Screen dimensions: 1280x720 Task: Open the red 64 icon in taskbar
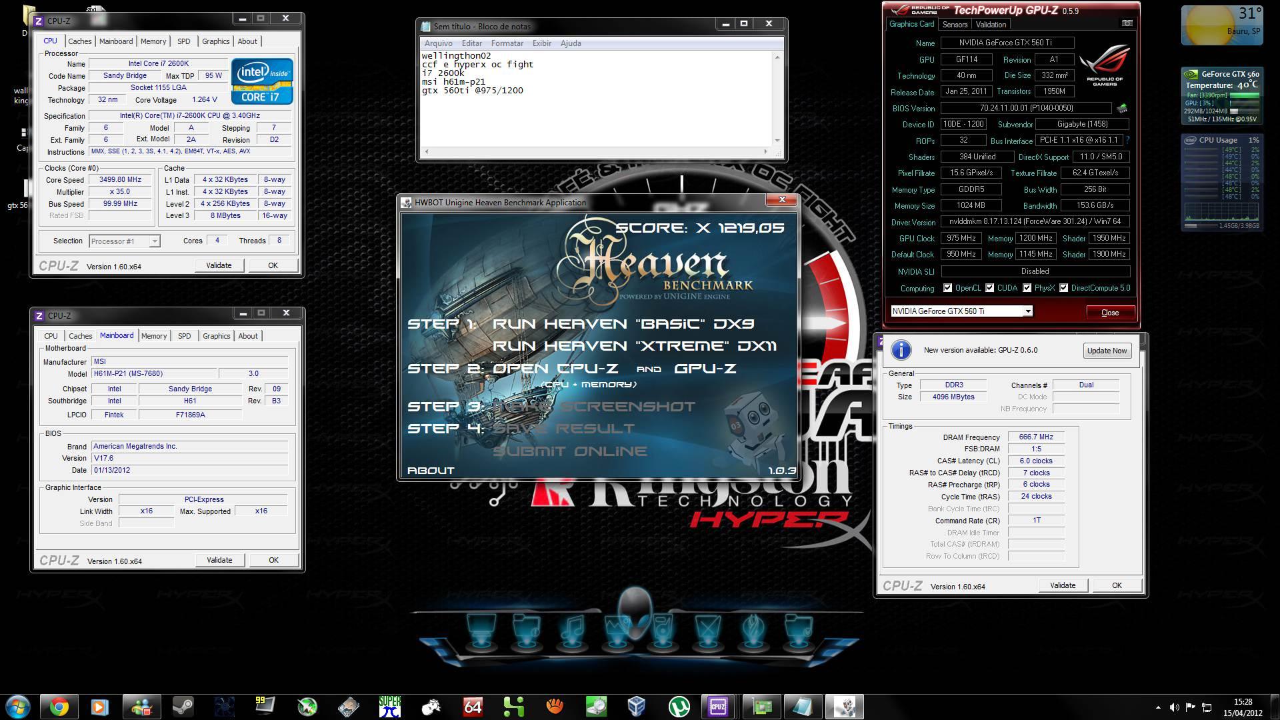(x=473, y=707)
